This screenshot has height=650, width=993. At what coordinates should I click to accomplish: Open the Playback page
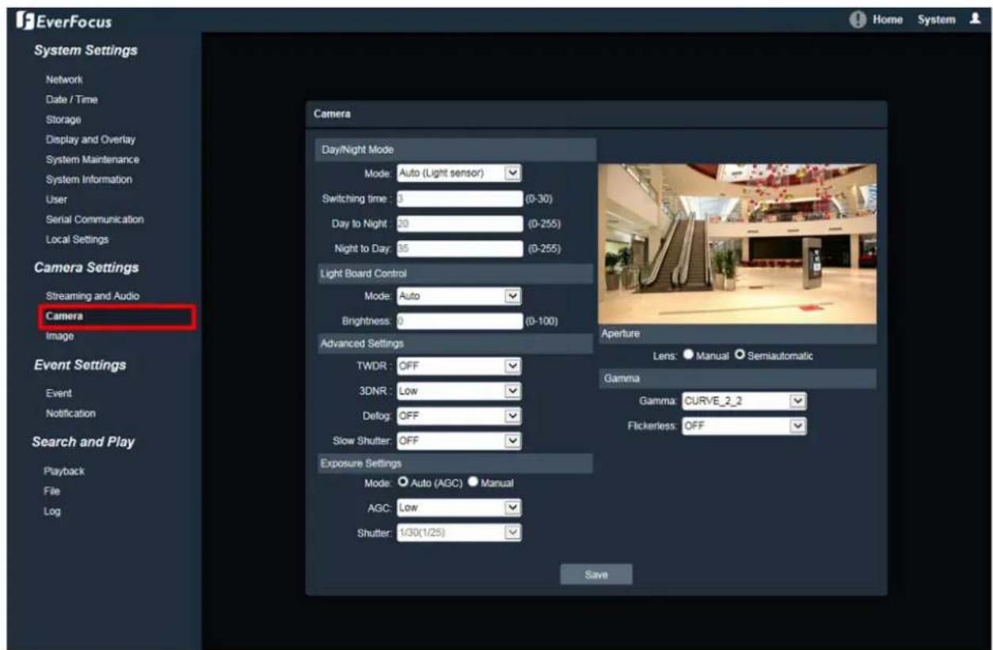pyautogui.click(x=64, y=471)
